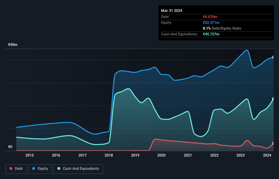Toggle the Debt series legend button

point(16,169)
